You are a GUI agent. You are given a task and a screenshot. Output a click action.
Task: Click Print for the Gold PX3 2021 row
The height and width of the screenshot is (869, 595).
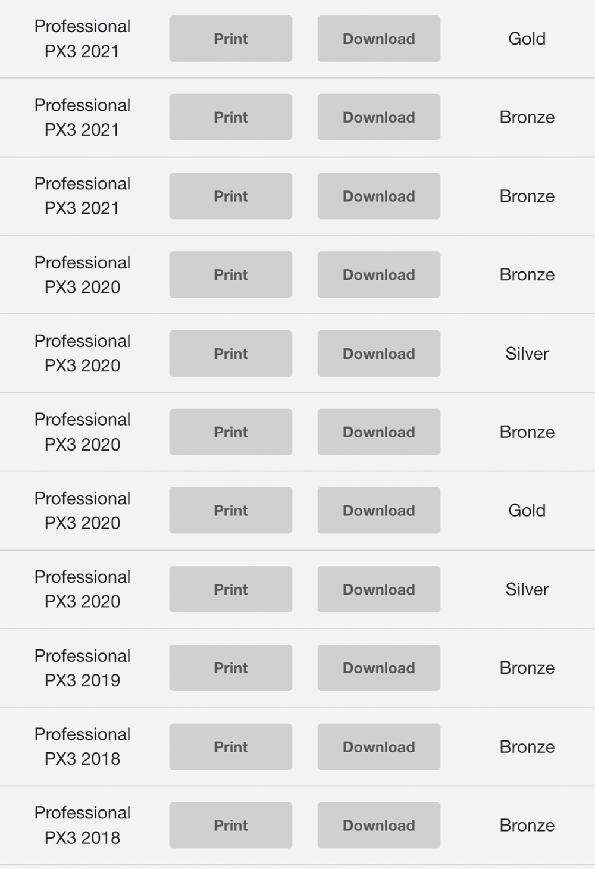230,39
